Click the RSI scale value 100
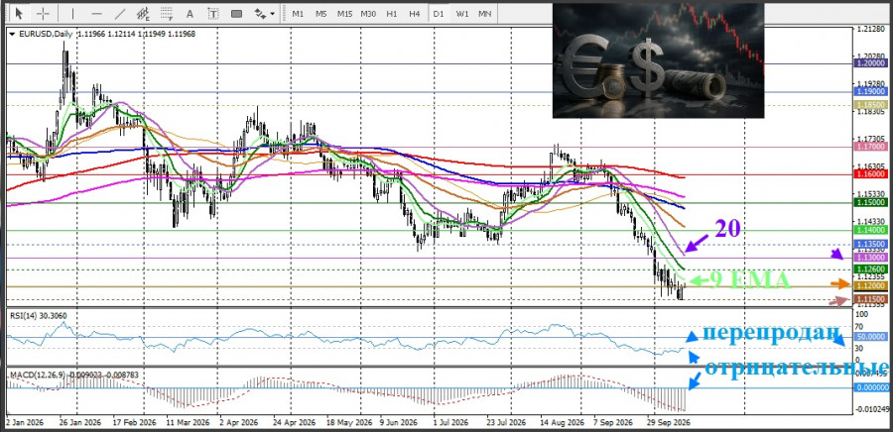The image size is (893, 432). (x=861, y=314)
